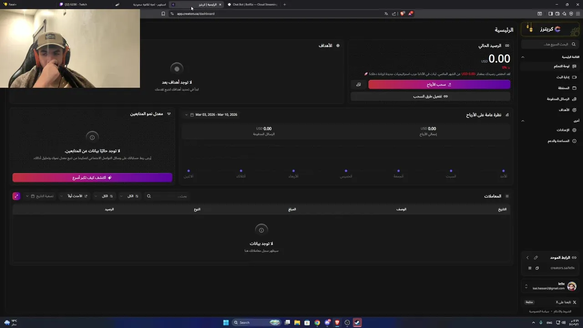Open the لوحة التحكم dashboard sidebar item
The height and width of the screenshot is (328, 583).
tap(549, 66)
